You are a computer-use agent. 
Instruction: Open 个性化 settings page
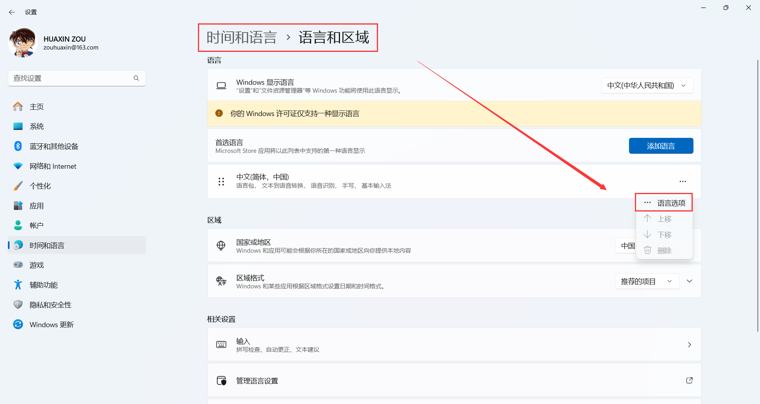(77, 186)
